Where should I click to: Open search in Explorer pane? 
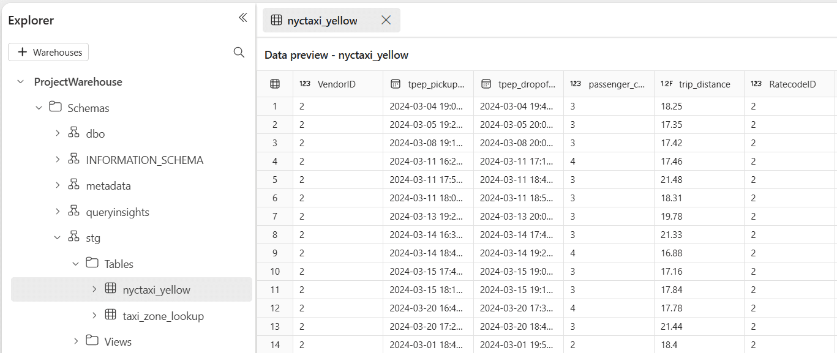(x=239, y=53)
